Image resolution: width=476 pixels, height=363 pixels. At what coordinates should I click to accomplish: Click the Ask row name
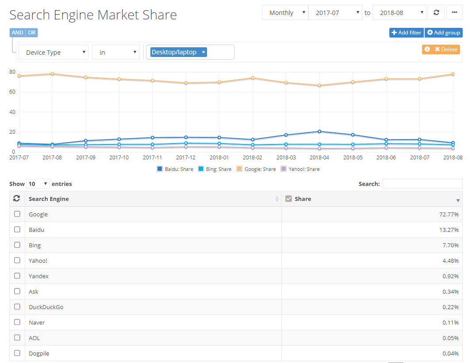33,291
